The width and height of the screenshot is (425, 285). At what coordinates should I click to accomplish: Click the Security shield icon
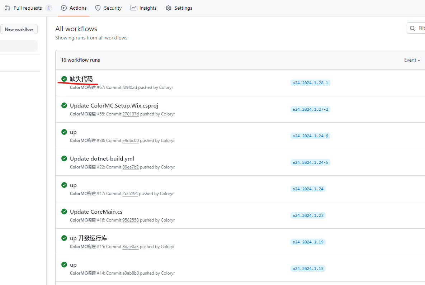[x=98, y=8]
